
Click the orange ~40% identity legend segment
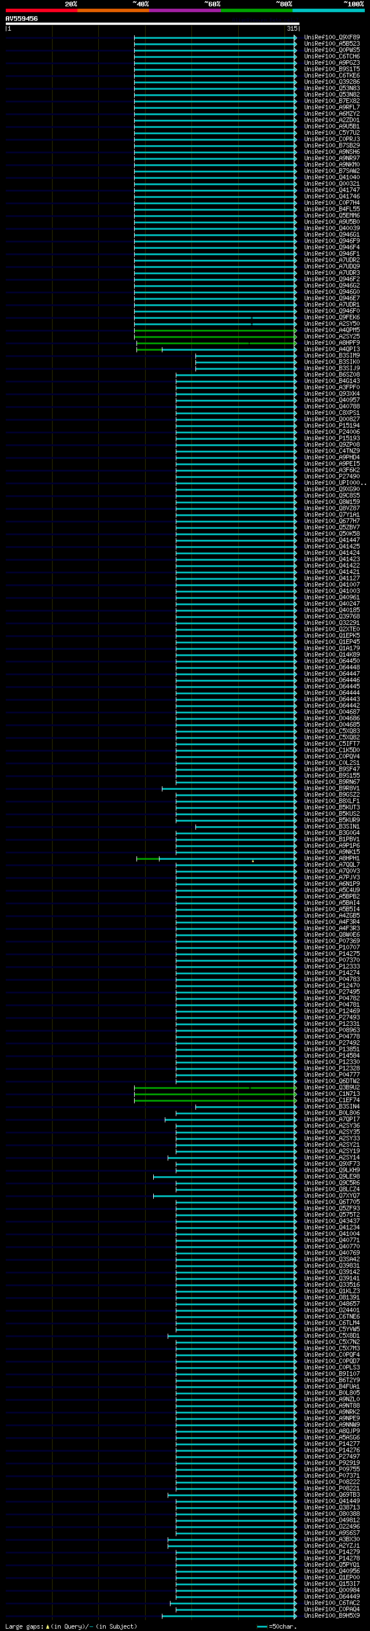coord(113,10)
